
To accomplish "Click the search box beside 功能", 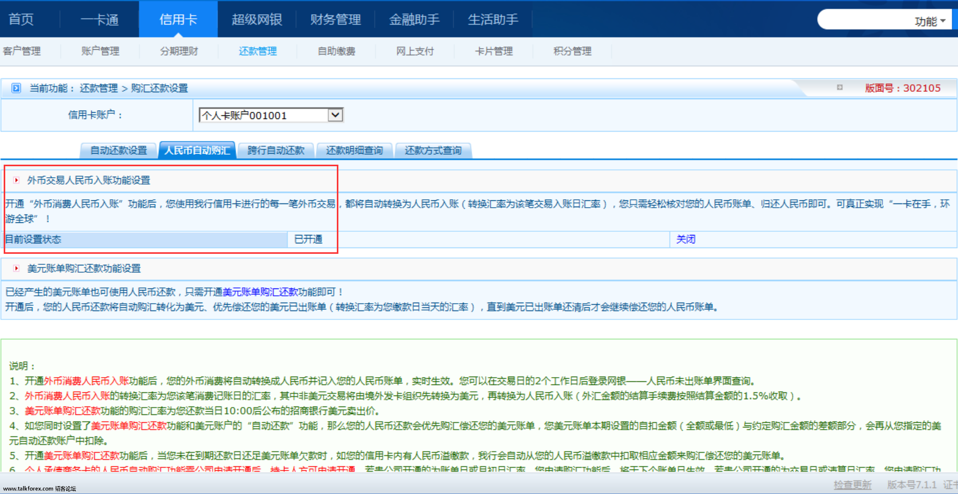I will pos(866,20).
